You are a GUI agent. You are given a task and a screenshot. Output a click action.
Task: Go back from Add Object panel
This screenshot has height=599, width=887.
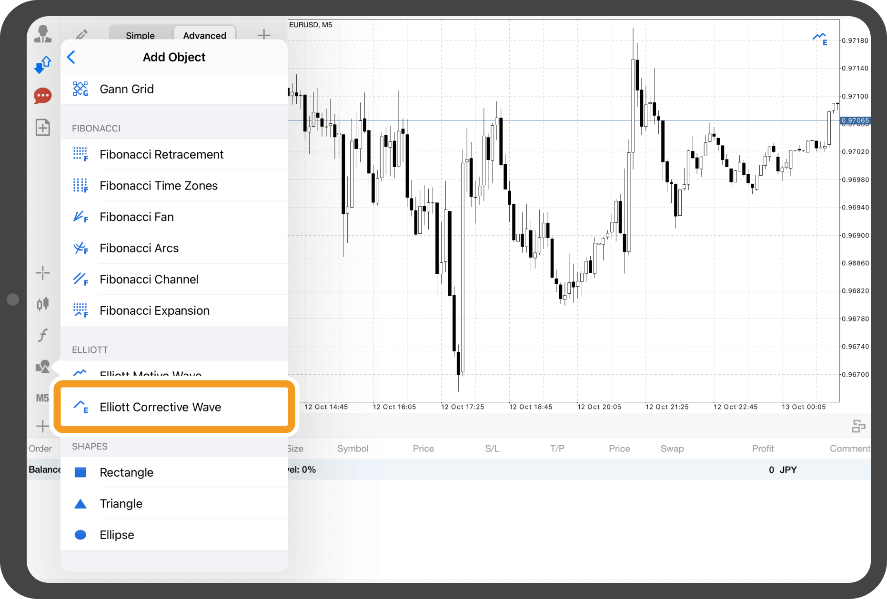pos(71,57)
